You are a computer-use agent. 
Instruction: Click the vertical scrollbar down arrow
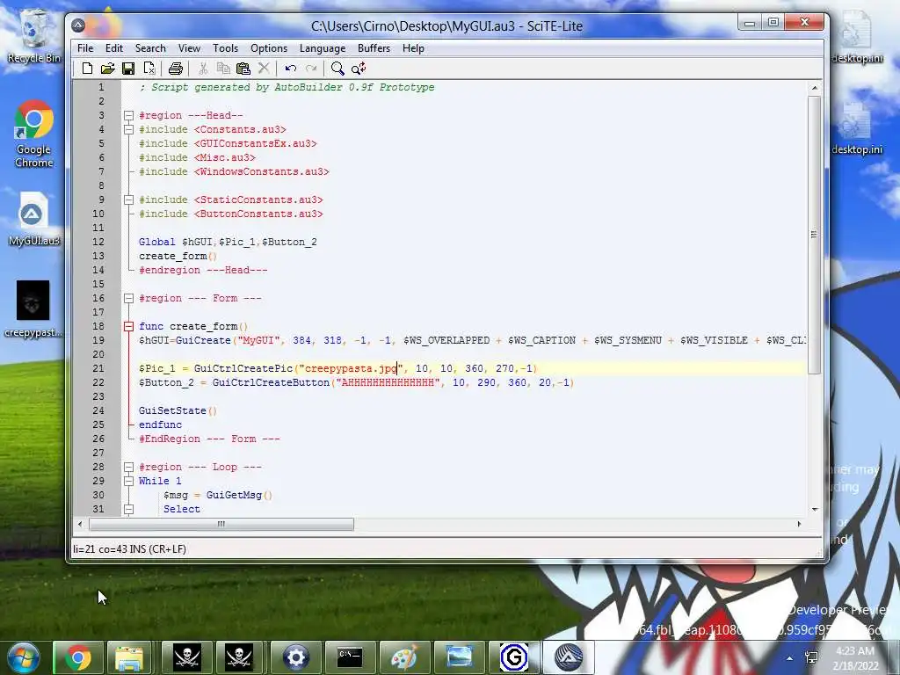[x=814, y=509]
